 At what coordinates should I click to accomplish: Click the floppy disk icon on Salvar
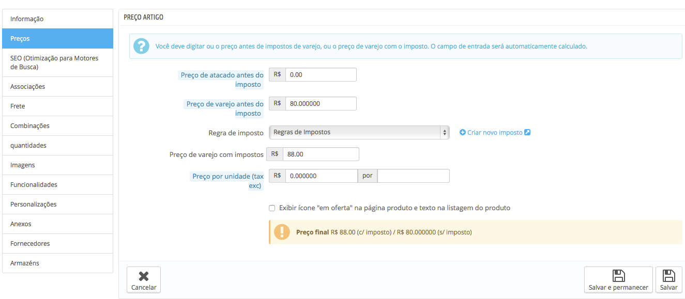pyautogui.click(x=668, y=276)
